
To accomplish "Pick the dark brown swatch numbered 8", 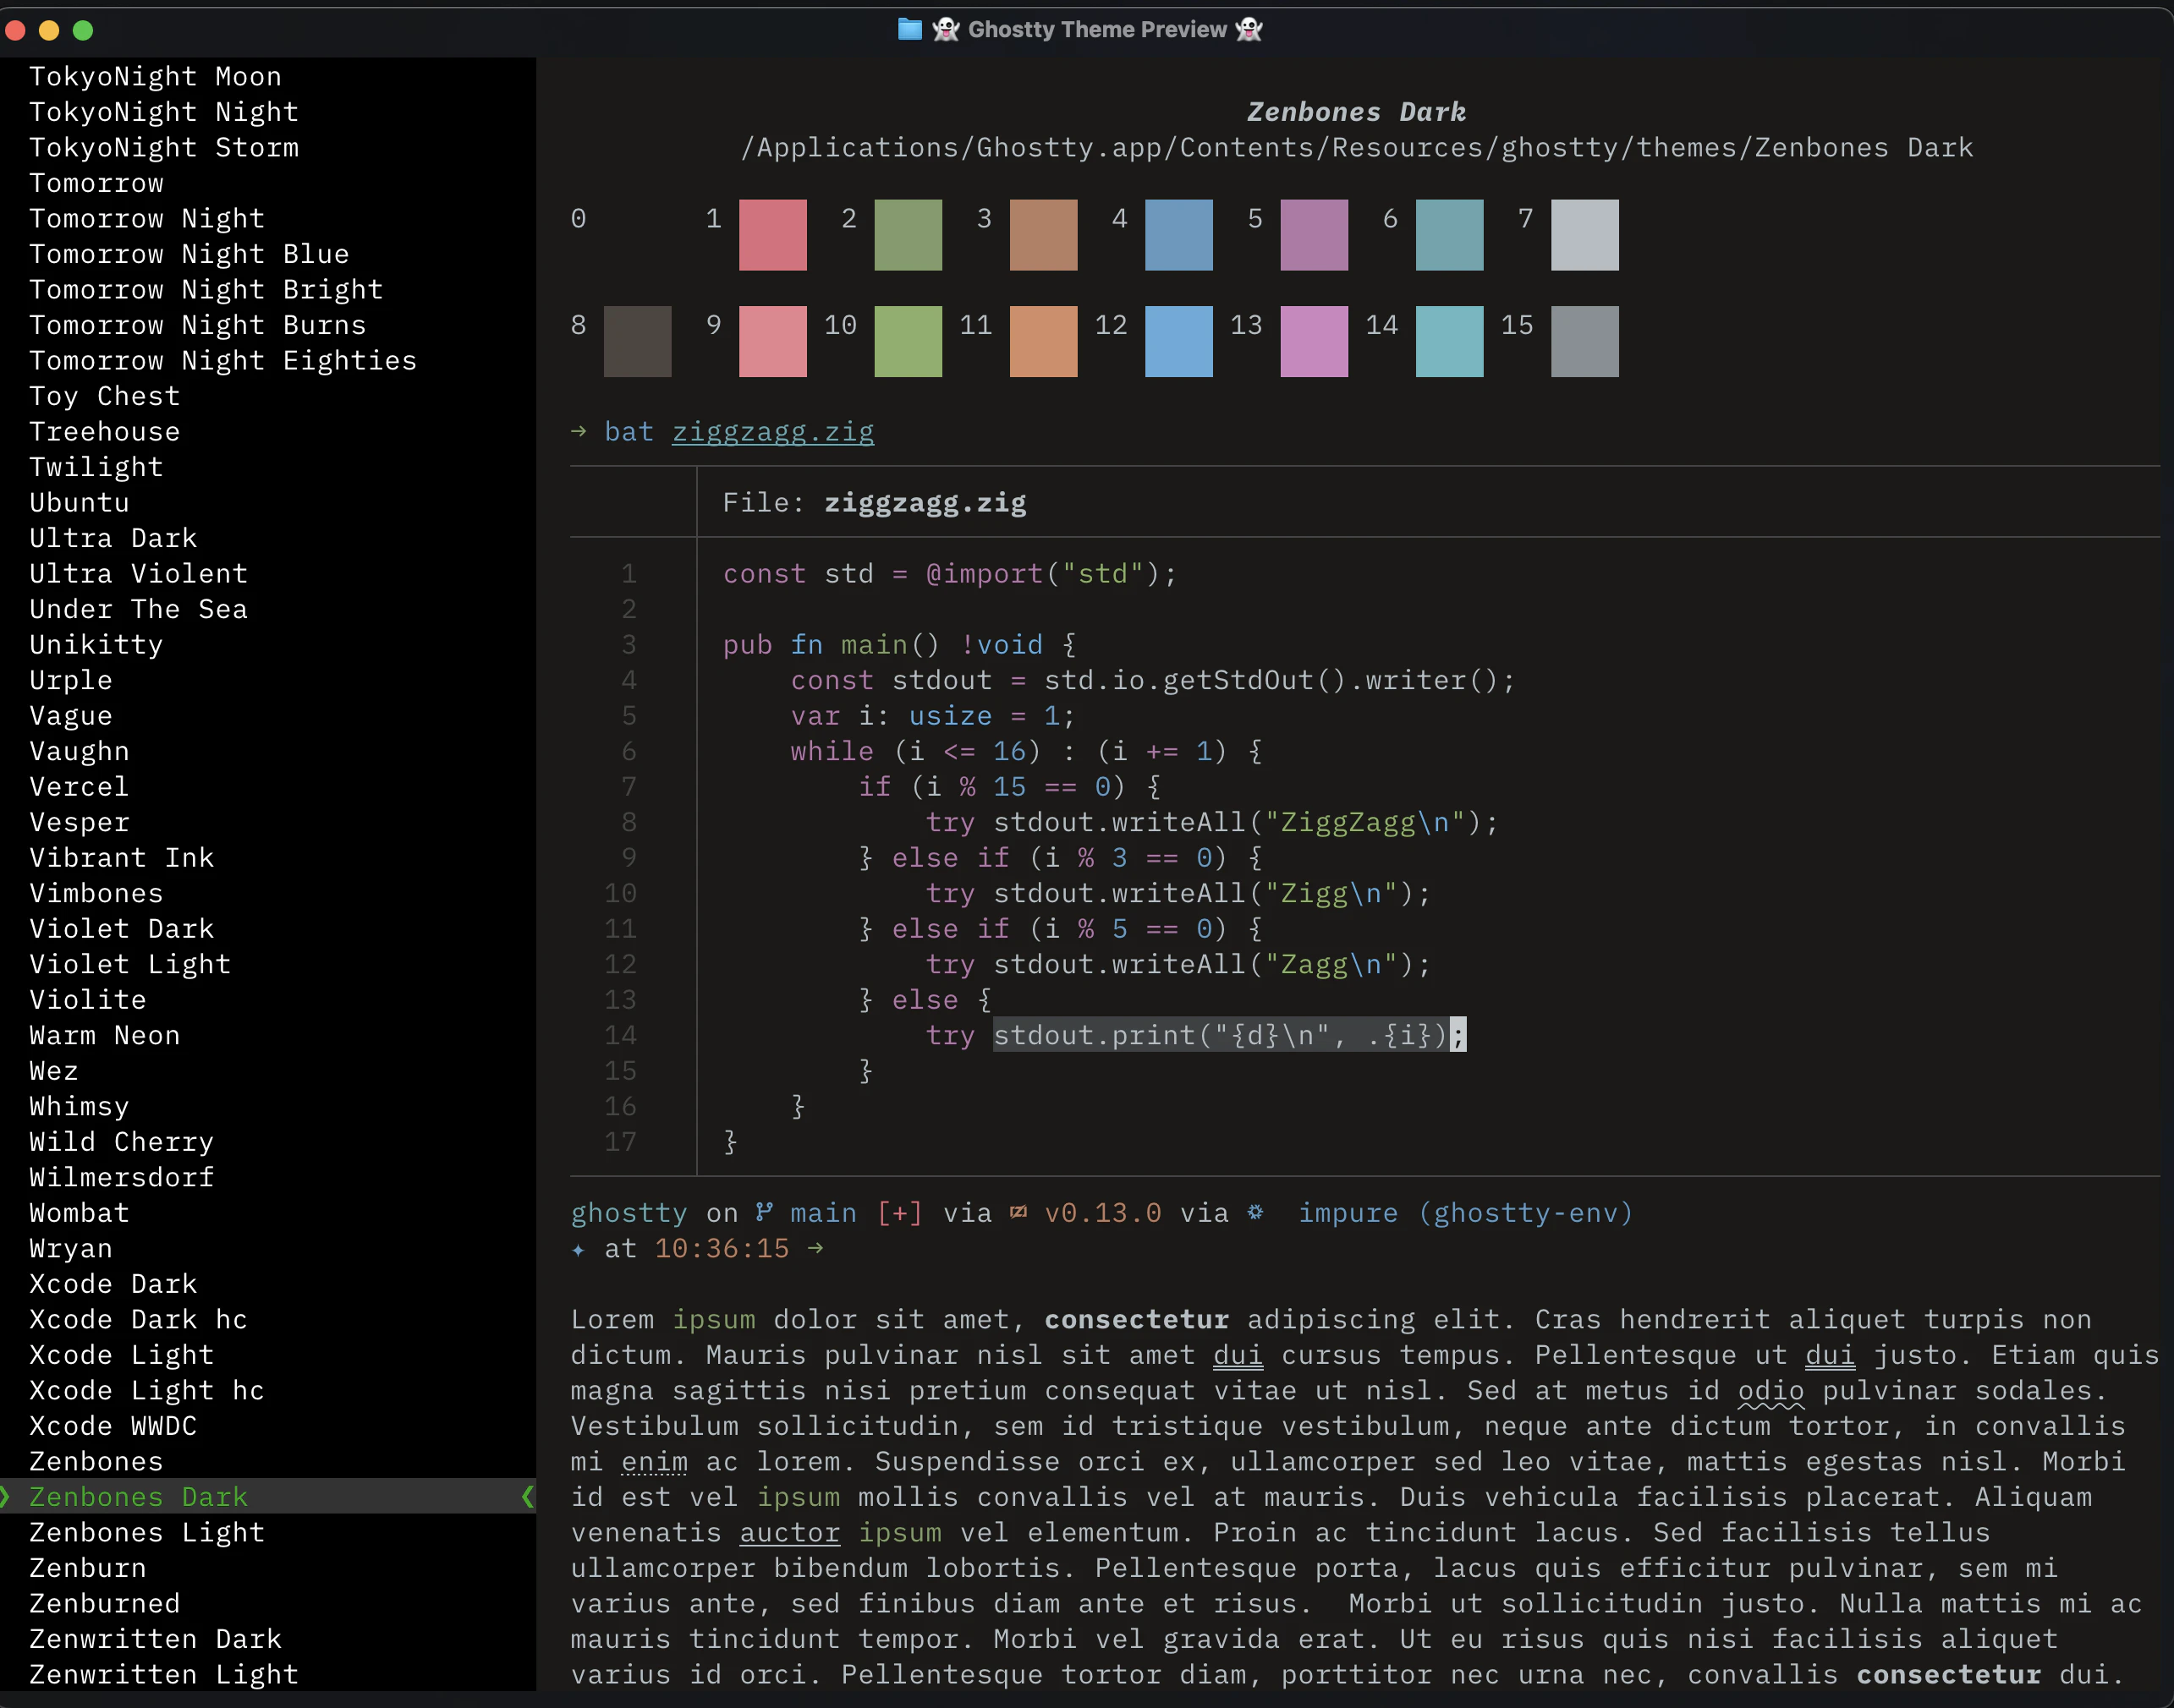I will click(637, 341).
